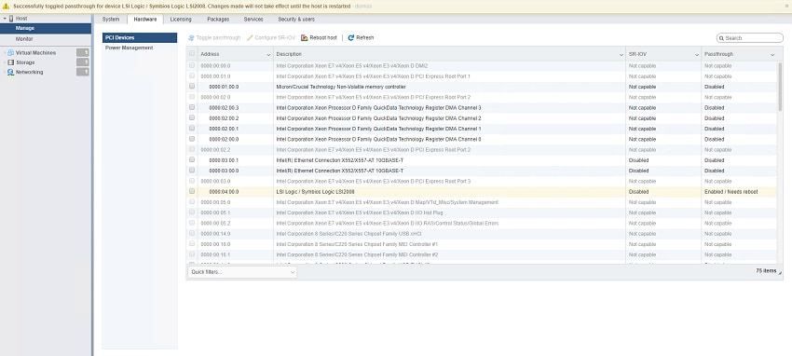Check the box for device 0000:02:00.0

coord(192,139)
